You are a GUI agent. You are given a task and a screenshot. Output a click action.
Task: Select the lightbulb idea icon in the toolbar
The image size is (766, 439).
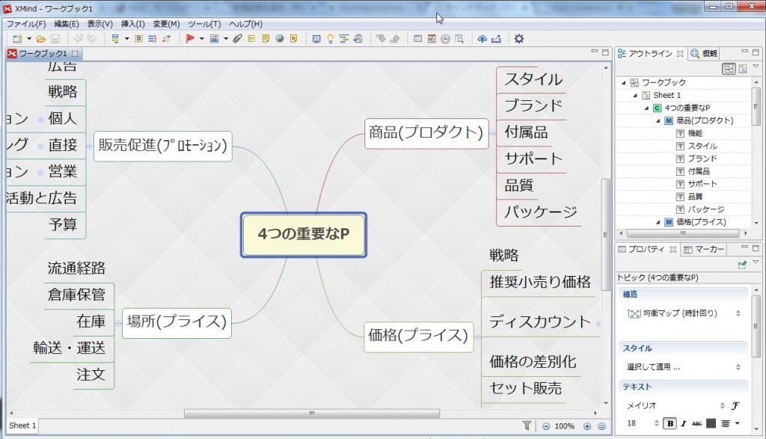tap(331, 38)
